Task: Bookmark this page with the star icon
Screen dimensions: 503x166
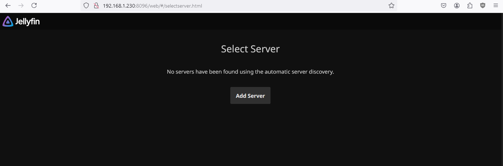Action: 391,6
